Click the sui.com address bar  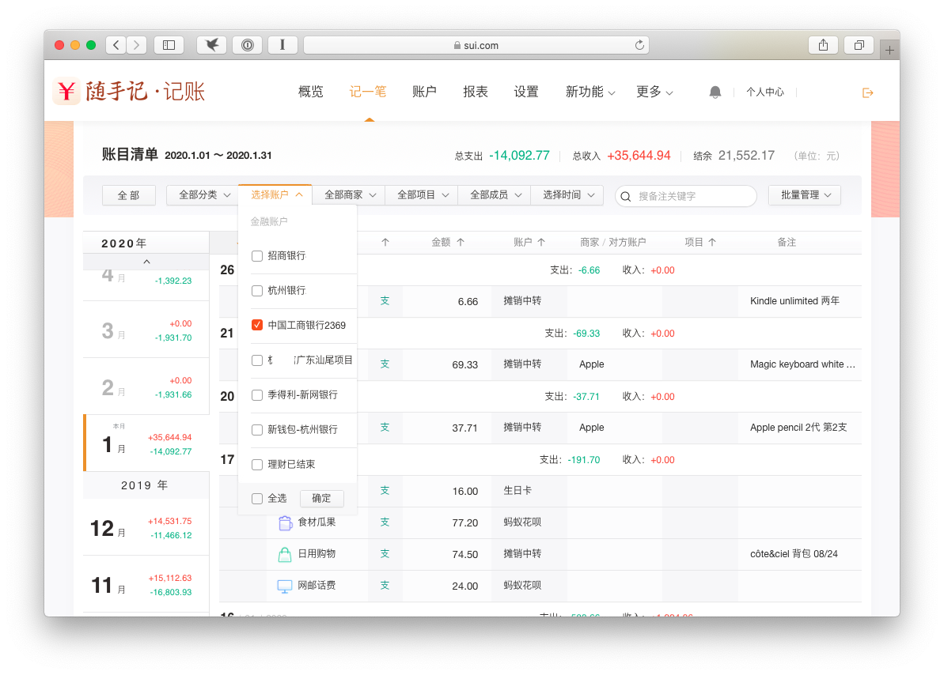(476, 45)
